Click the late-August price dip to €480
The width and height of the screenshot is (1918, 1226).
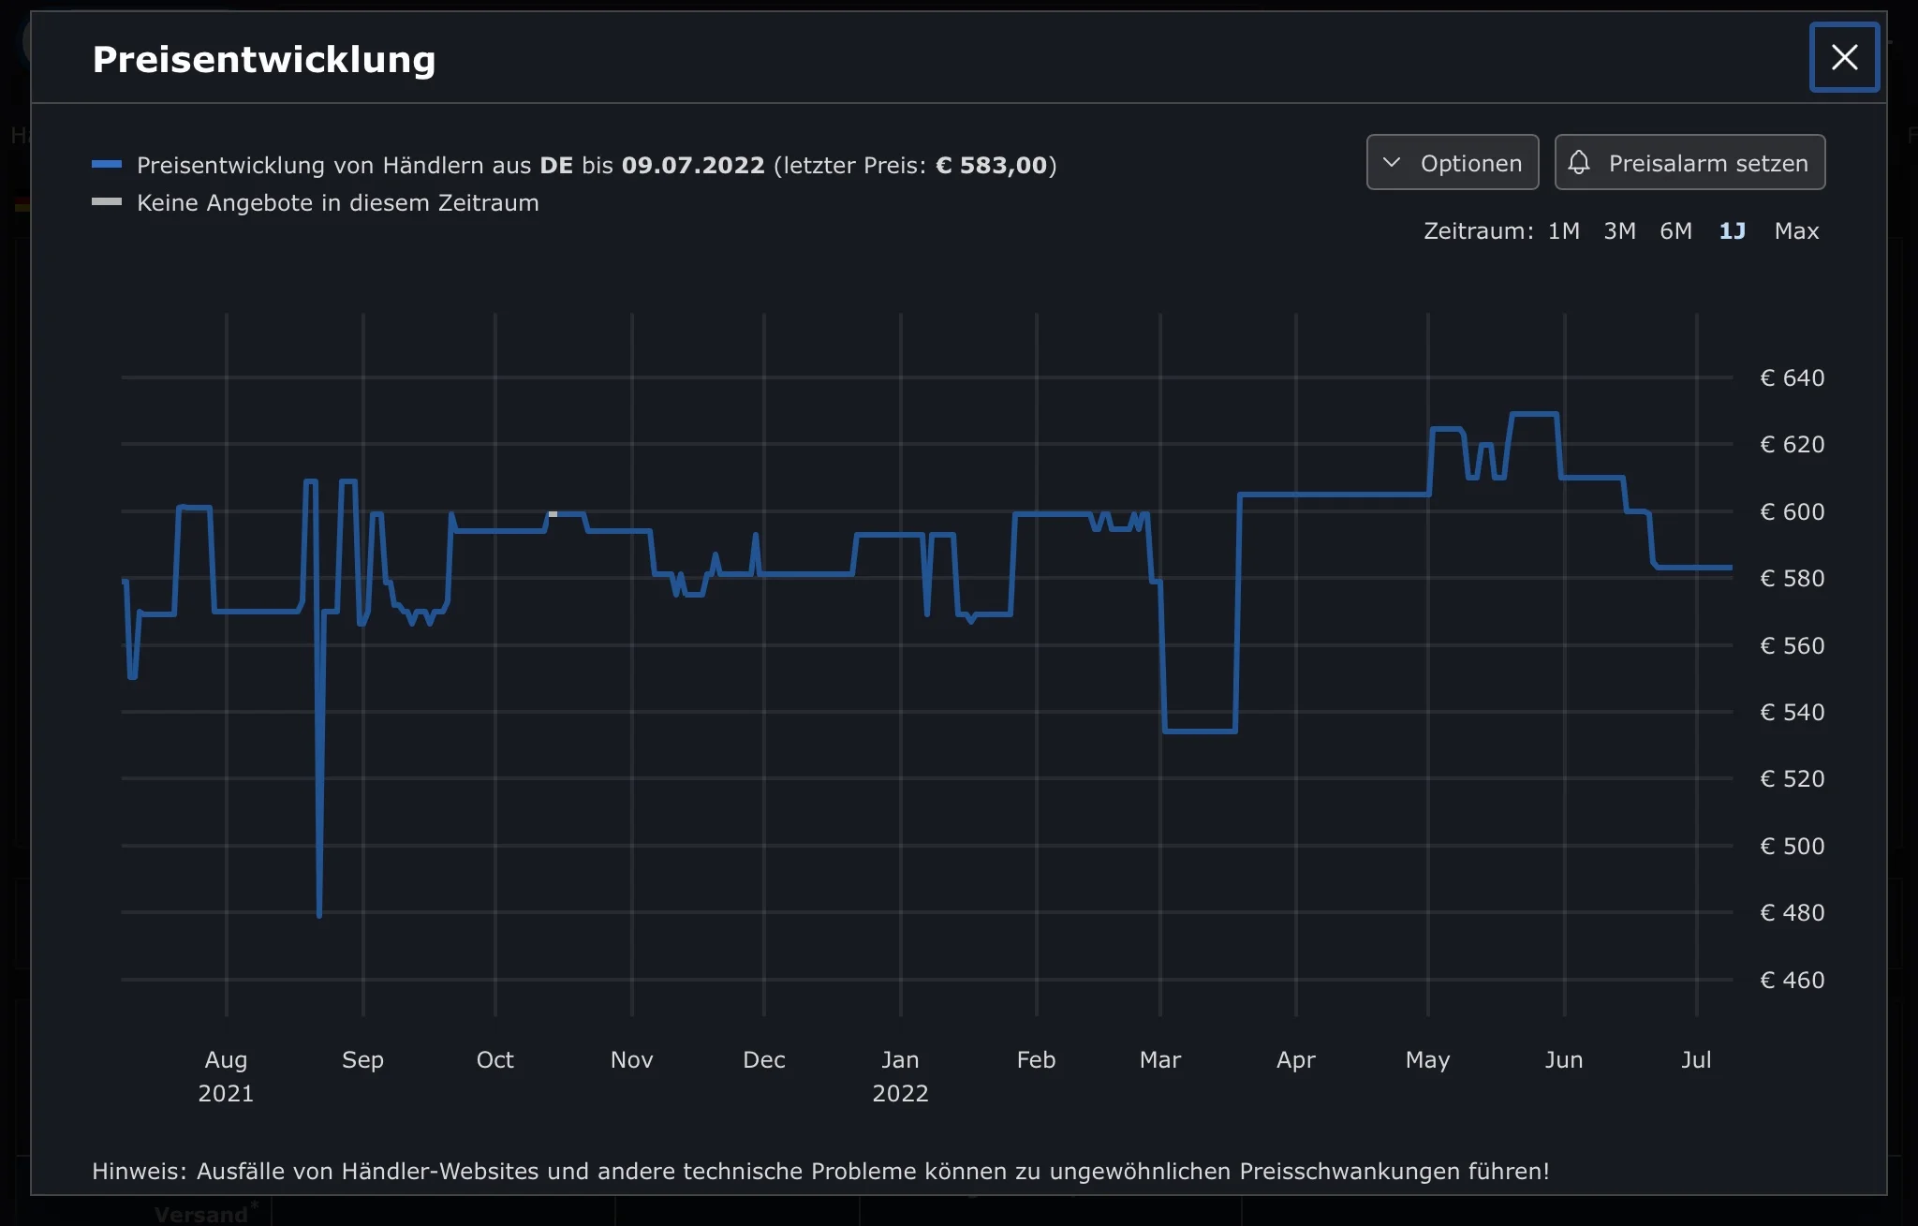319,913
